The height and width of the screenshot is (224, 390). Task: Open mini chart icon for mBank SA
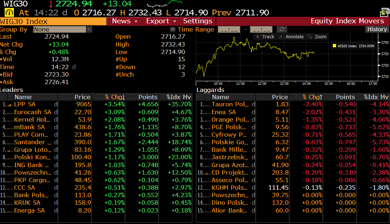click(10, 128)
